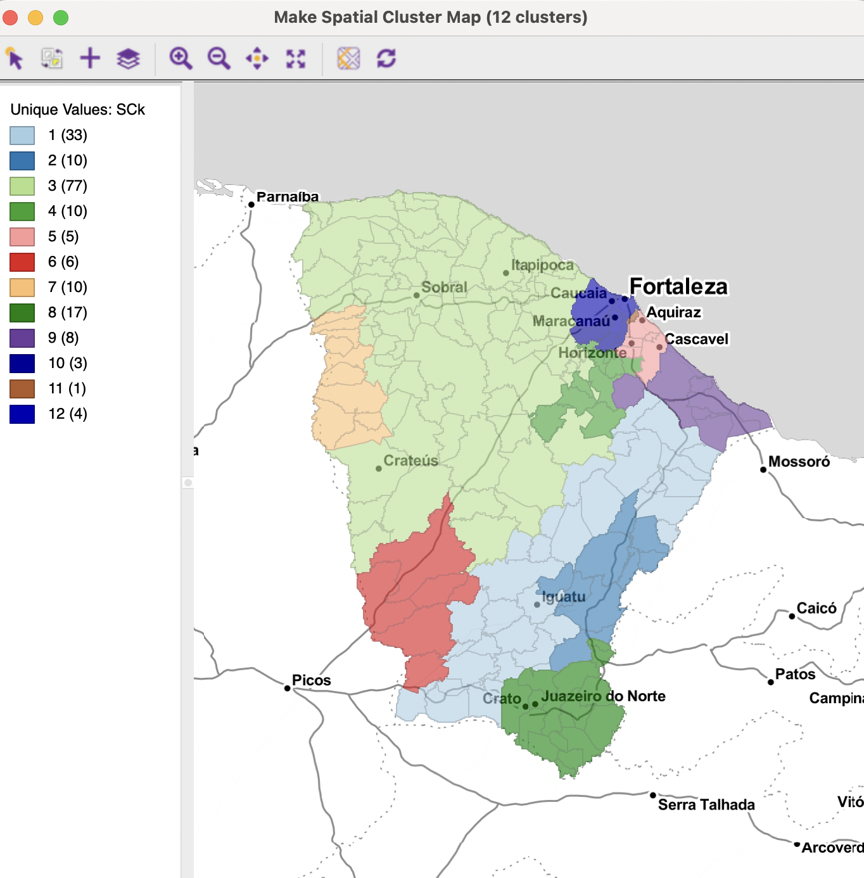
Task: Click the legend panel splitter handle
Action: coord(188,483)
